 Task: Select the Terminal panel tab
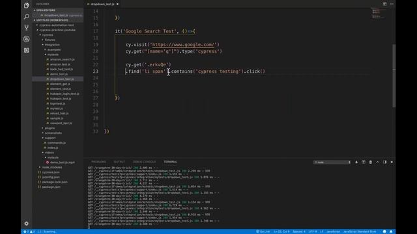tap(171, 162)
